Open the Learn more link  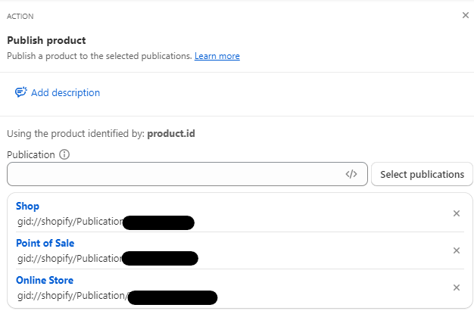tap(217, 56)
